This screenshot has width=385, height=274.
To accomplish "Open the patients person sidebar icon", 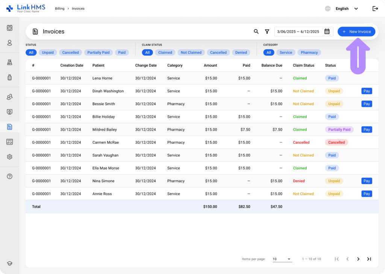I will [9, 43].
